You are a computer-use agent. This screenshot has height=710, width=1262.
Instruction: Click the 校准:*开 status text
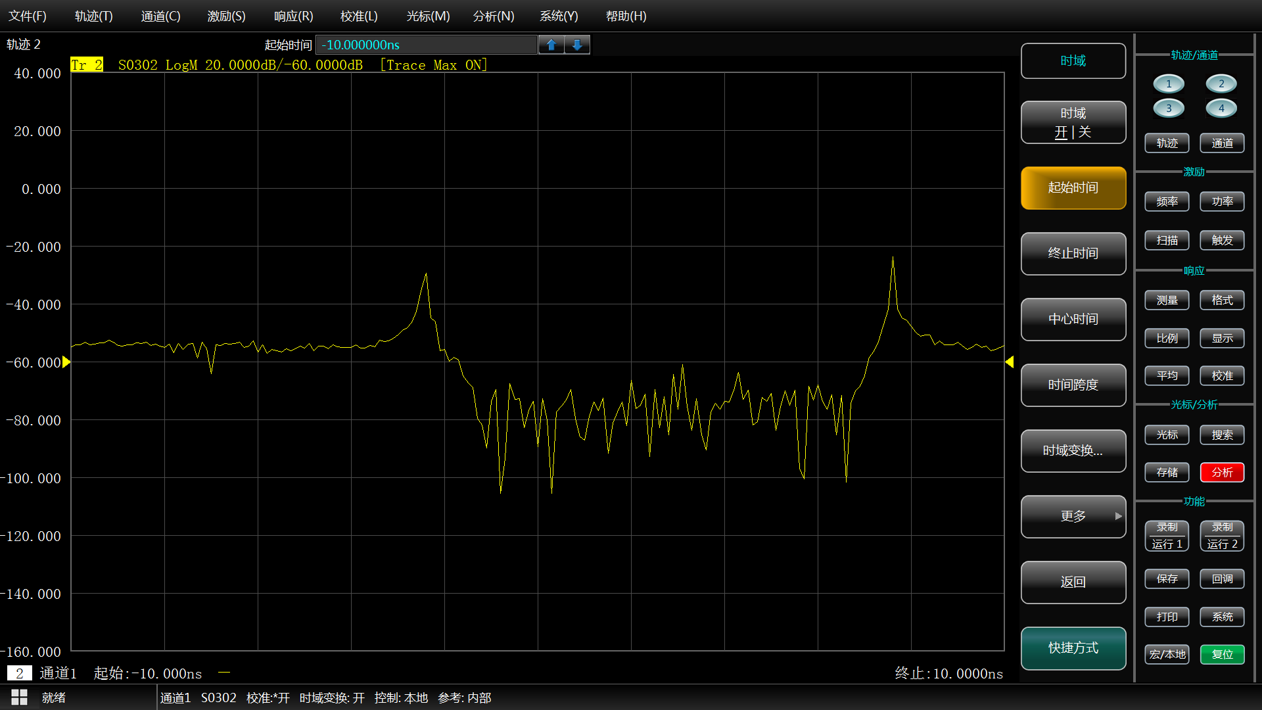tap(268, 698)
